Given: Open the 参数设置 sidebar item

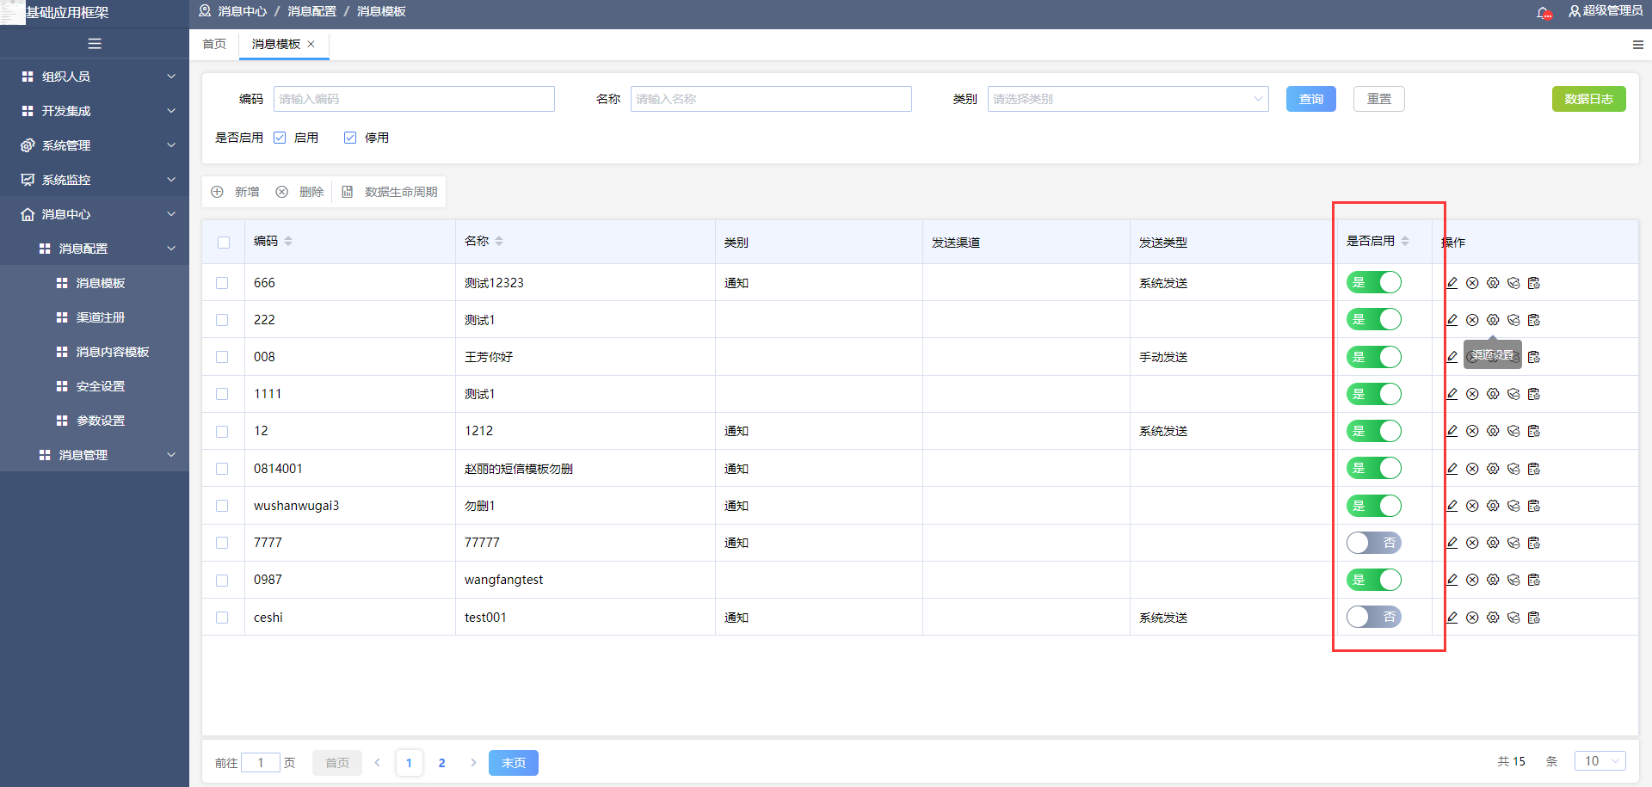Looking at the screenshot, I should point(95,421).
